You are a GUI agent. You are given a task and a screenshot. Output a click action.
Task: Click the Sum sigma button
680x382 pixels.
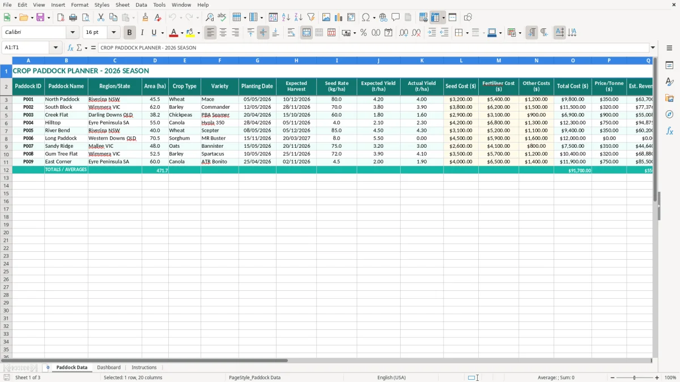79,48
